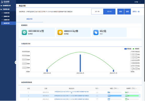This screenshot has height=101, width=145.
Task: Click the folder icon of the second sidebar menu
Action: pyautogui.click(x=1, y=9)
